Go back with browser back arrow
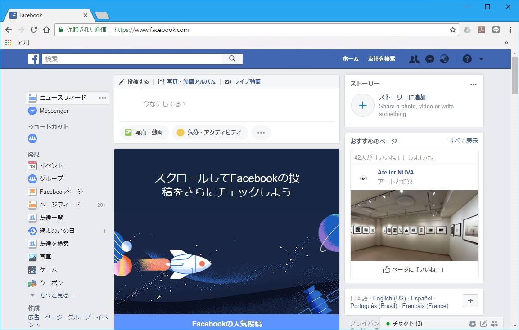Image resolution: width=519 pixels, height=330 pixels. pyautogui.click(x=9, y=30)
